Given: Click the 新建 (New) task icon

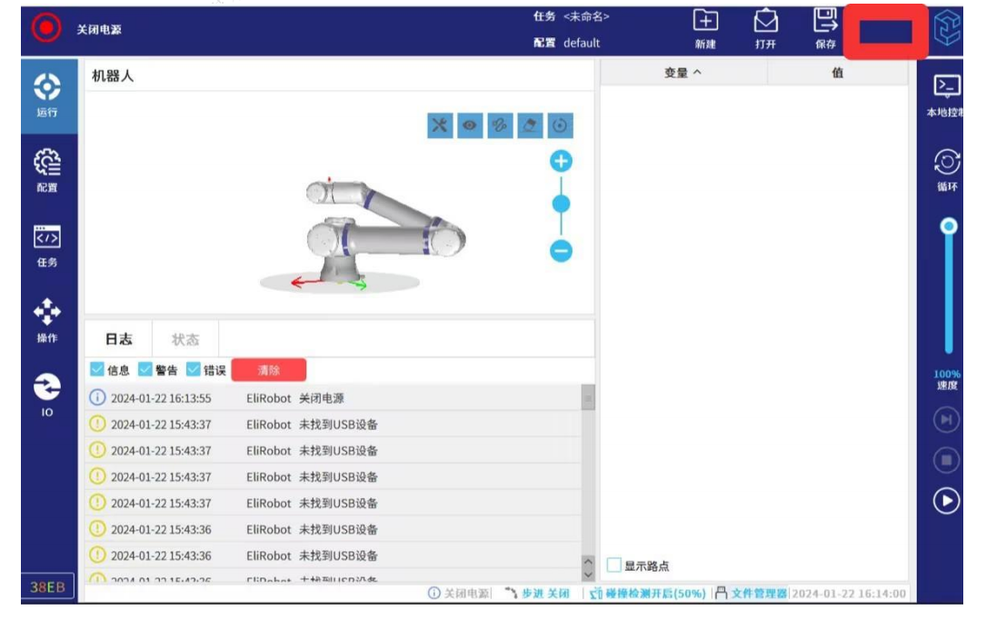Looking at the screenshot, I should point(705,28).
